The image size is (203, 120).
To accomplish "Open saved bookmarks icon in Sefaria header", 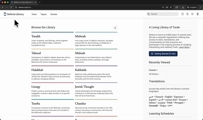I will tap(187, 14).
